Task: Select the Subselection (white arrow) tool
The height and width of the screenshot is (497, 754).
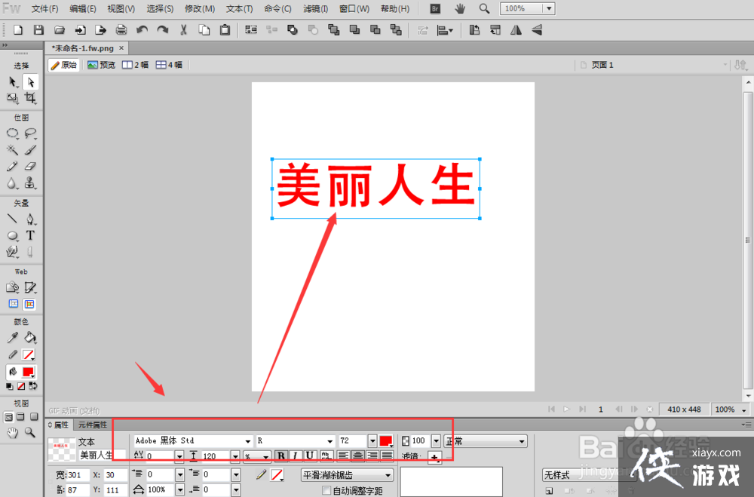Action: point(30,81)
